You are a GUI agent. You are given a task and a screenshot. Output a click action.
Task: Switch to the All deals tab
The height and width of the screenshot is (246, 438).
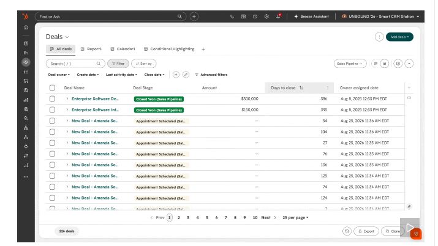[61, 49]
